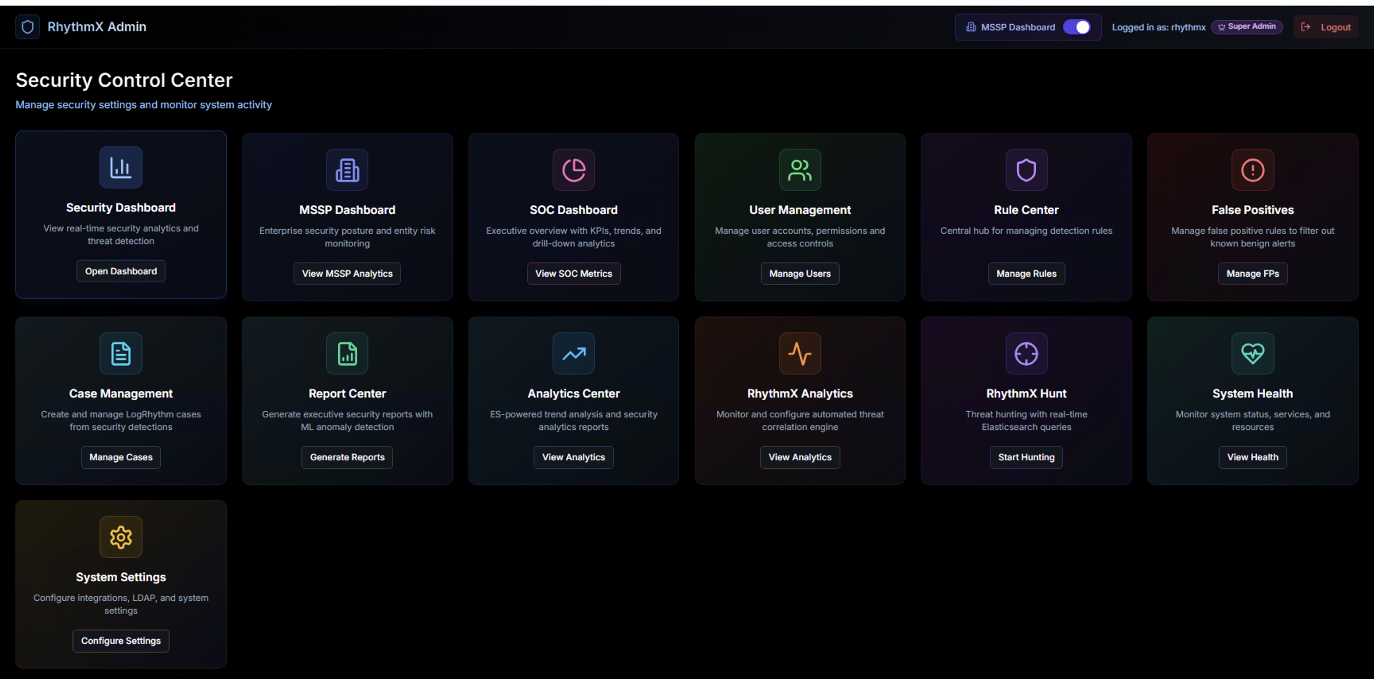The image size is (1374, 679).
Task: Click the RhythmX Admin shield logo
Action: click(x=28, y=27)
